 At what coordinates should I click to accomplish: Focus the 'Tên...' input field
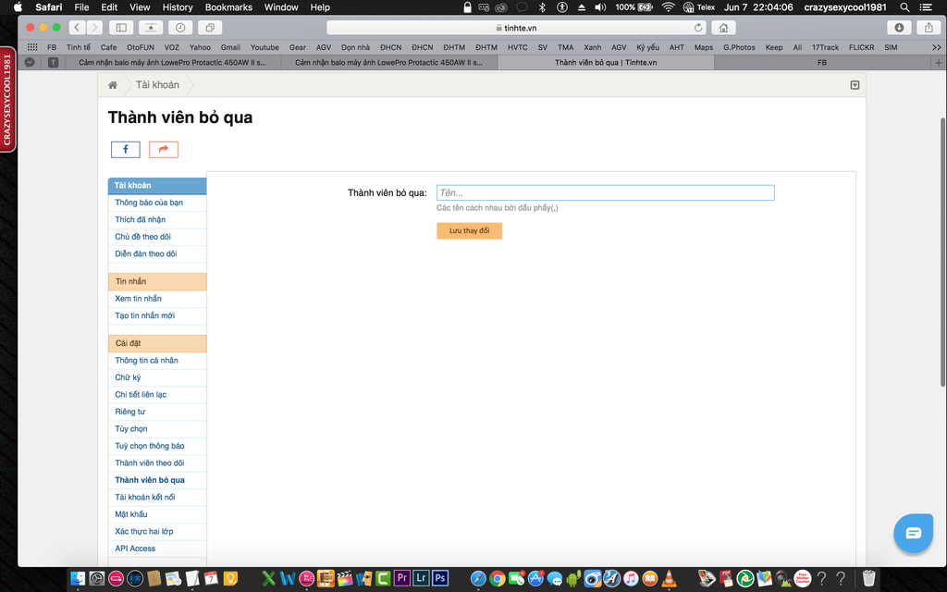(605, 192)
